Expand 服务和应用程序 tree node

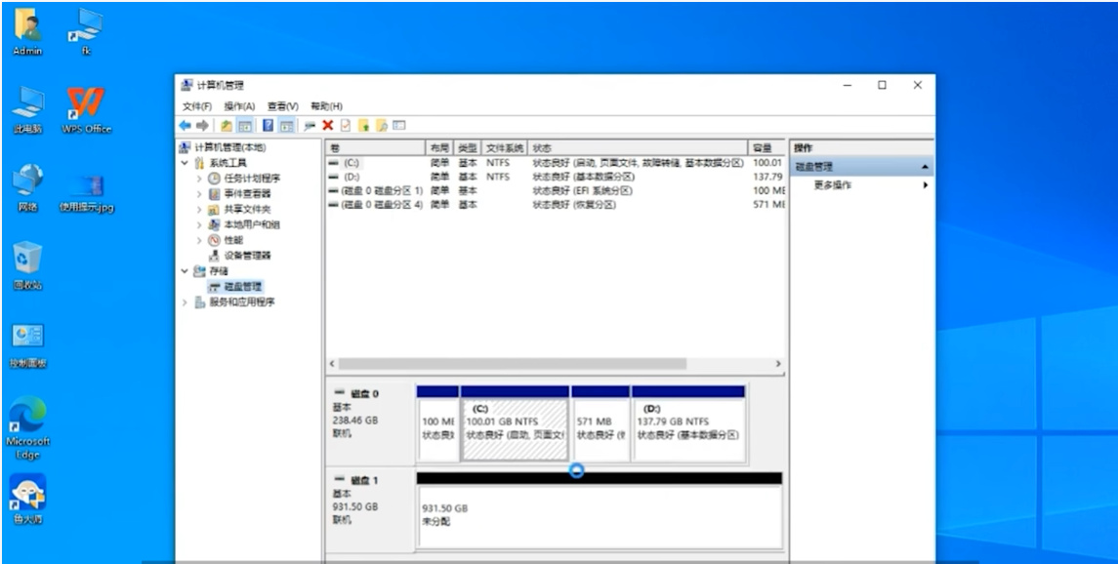(186, 302)
